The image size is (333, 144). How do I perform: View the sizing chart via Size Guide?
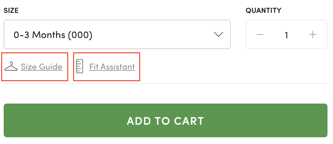41,67
